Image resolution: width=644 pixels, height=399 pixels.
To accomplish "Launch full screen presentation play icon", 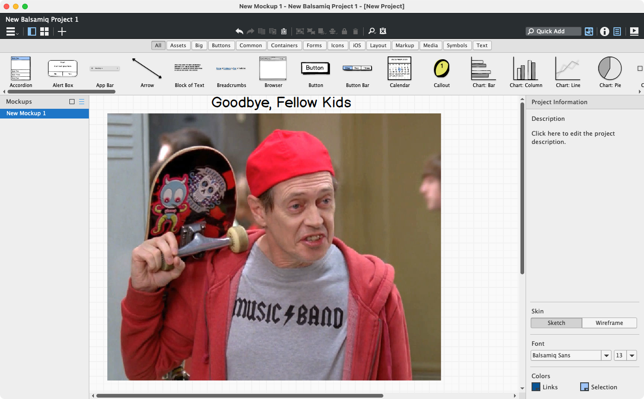I will (x=634, y=31).
